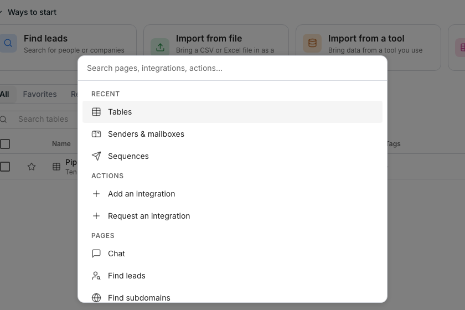Choose Request an integration action
The height and width of the screenshot is (310, 465).
click(x=232, y=216)
